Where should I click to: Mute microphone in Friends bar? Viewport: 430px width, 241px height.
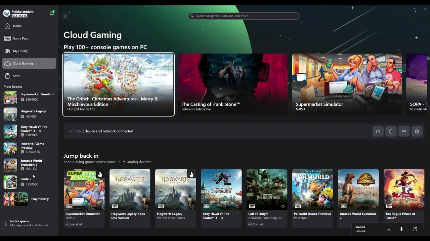(401, 229)
